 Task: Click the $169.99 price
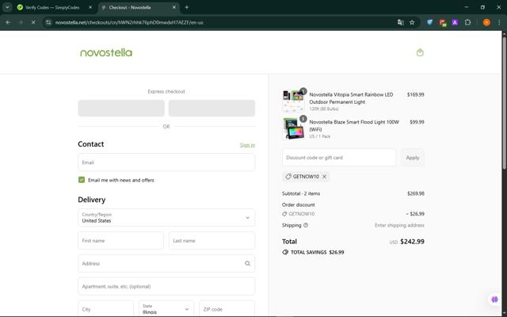[x=415, y=94]
